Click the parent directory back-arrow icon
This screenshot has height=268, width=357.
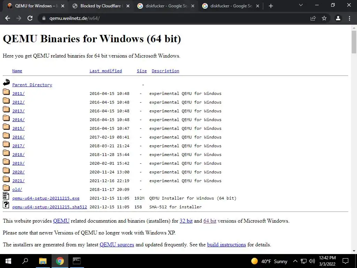point(6,82)
